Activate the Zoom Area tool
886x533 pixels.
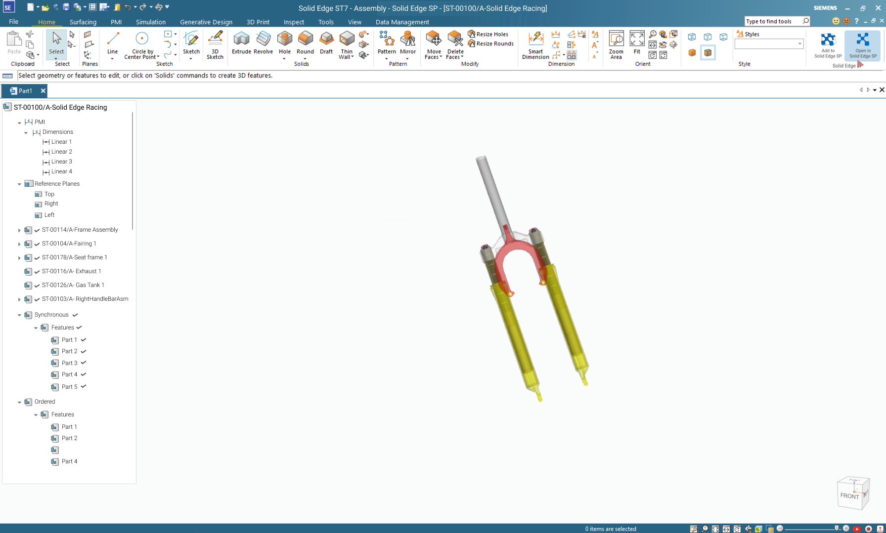[616, 45]
